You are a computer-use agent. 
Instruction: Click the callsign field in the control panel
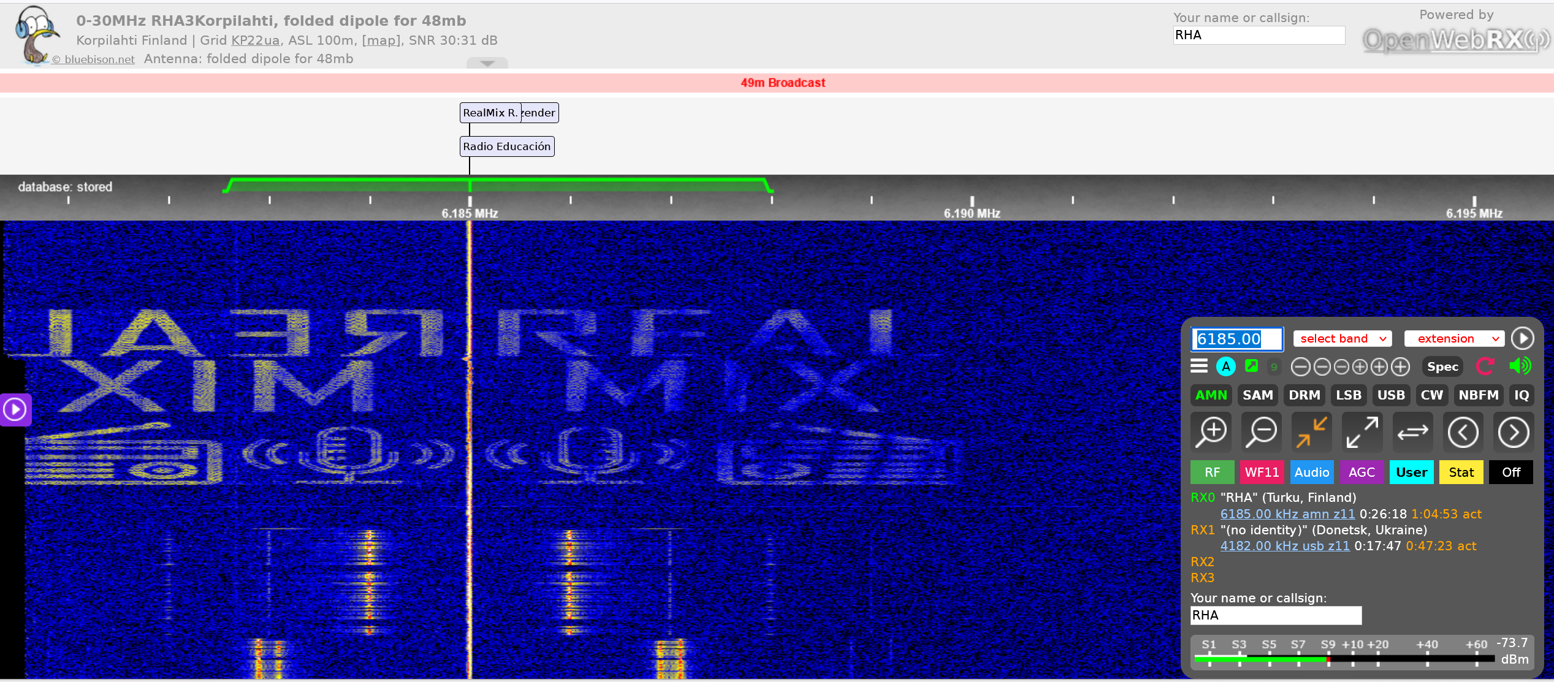[1276, 615]
